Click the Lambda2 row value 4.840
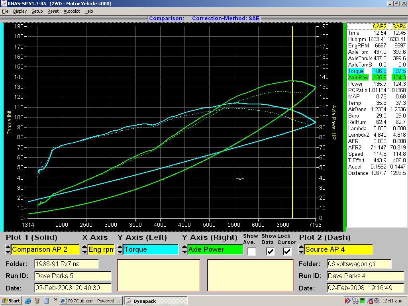The width and height of the screenshot is (408, 306). [380, 135]
